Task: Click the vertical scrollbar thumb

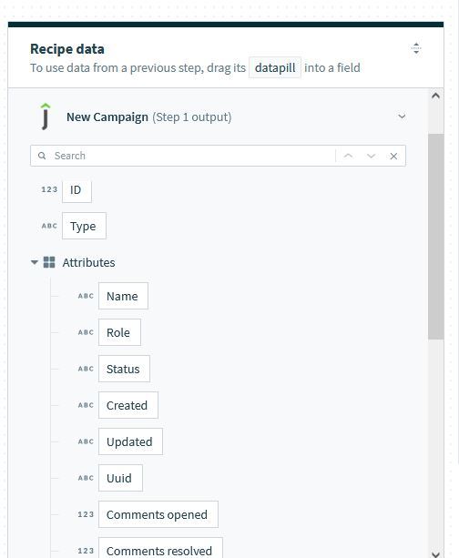Action: 436,237
